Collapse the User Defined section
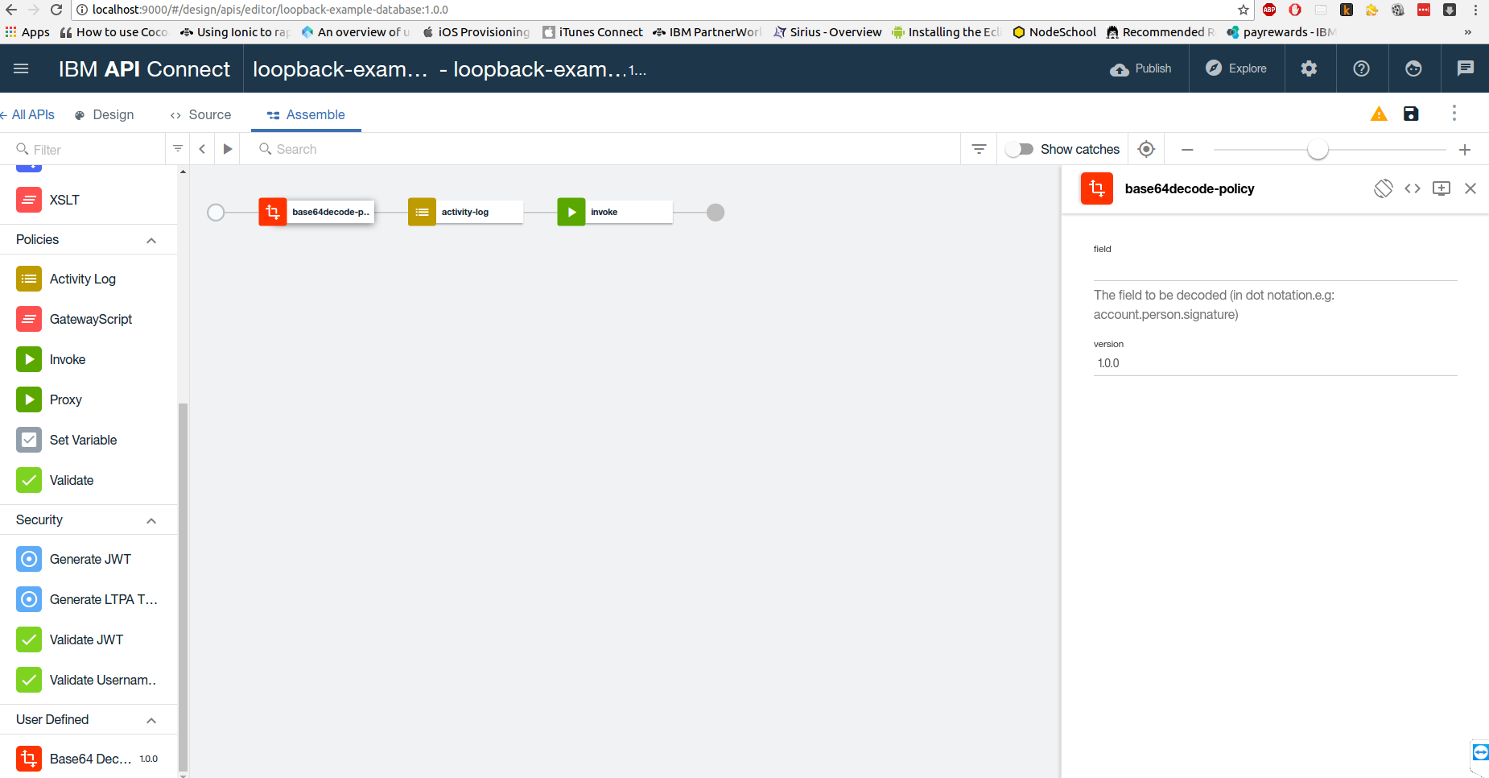Viewport: 1489px width, 778px height. pyautogui.click(x=151, y=720)
